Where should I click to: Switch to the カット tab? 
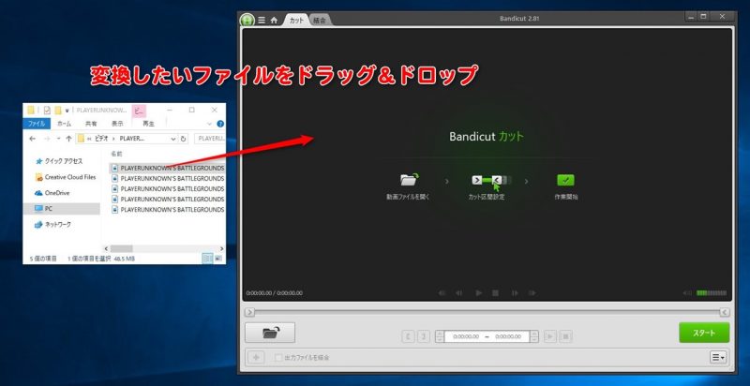(x=296, y=20)
